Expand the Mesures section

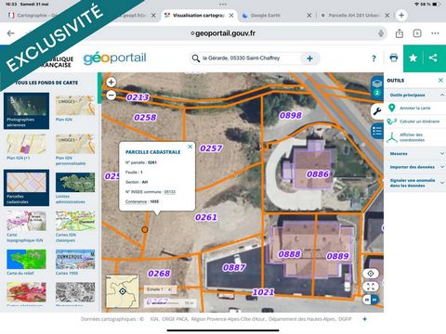tap(414, 153)
